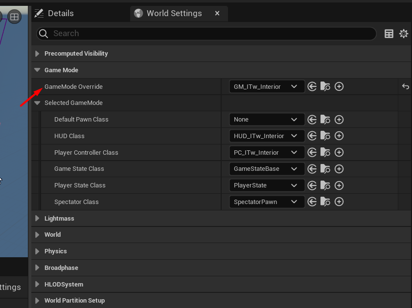Expand the Precomputed Visibility section
Image resolution: width=412 pixels, height=308 pixels.
37,54
